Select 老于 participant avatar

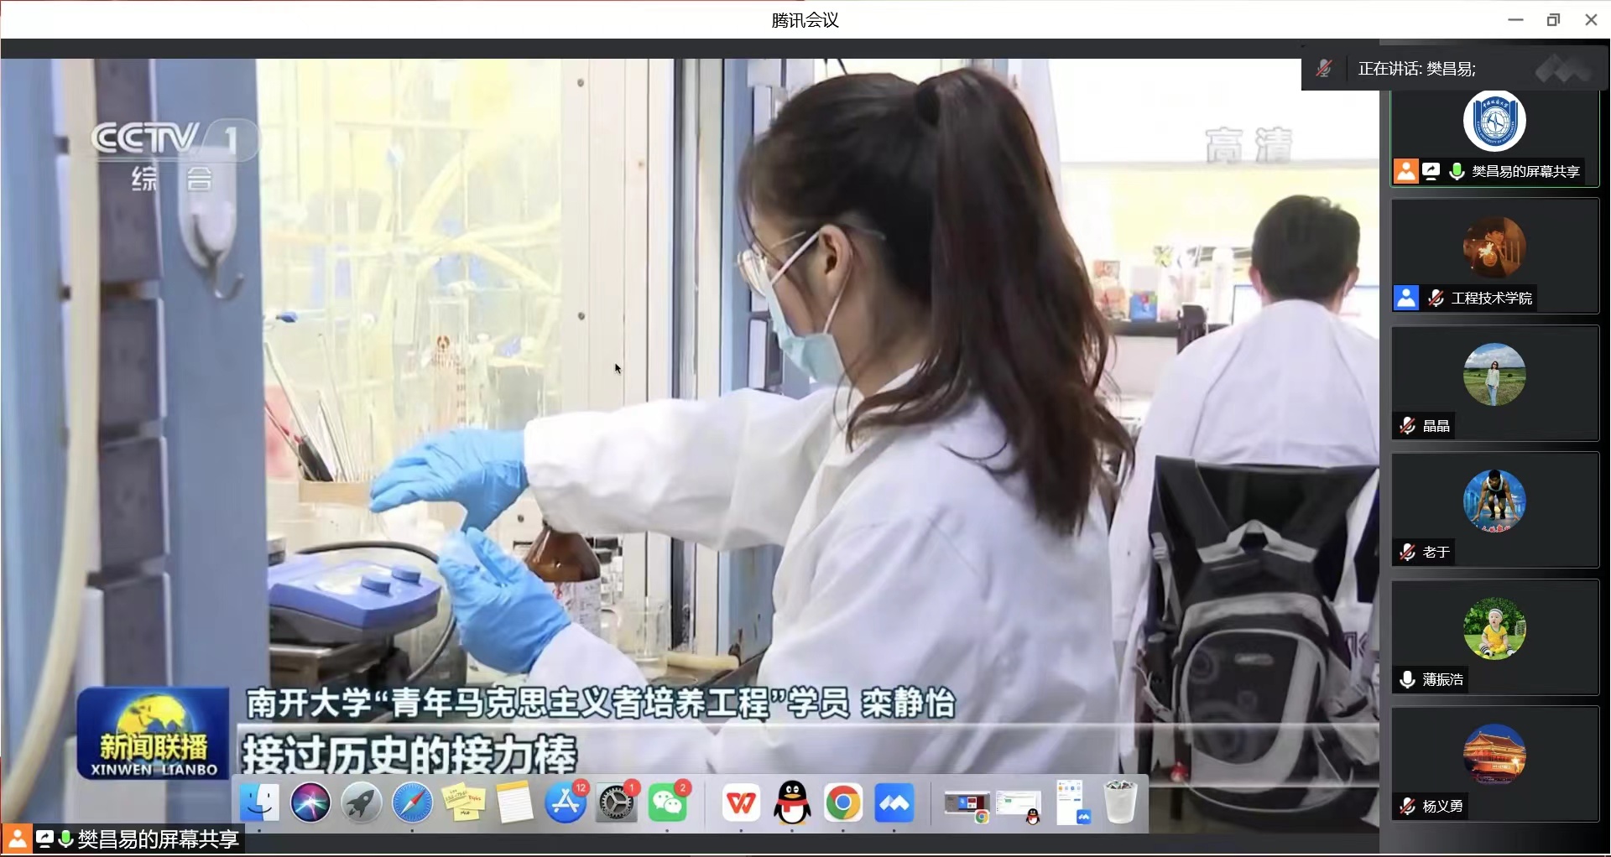click(1494, 501)
